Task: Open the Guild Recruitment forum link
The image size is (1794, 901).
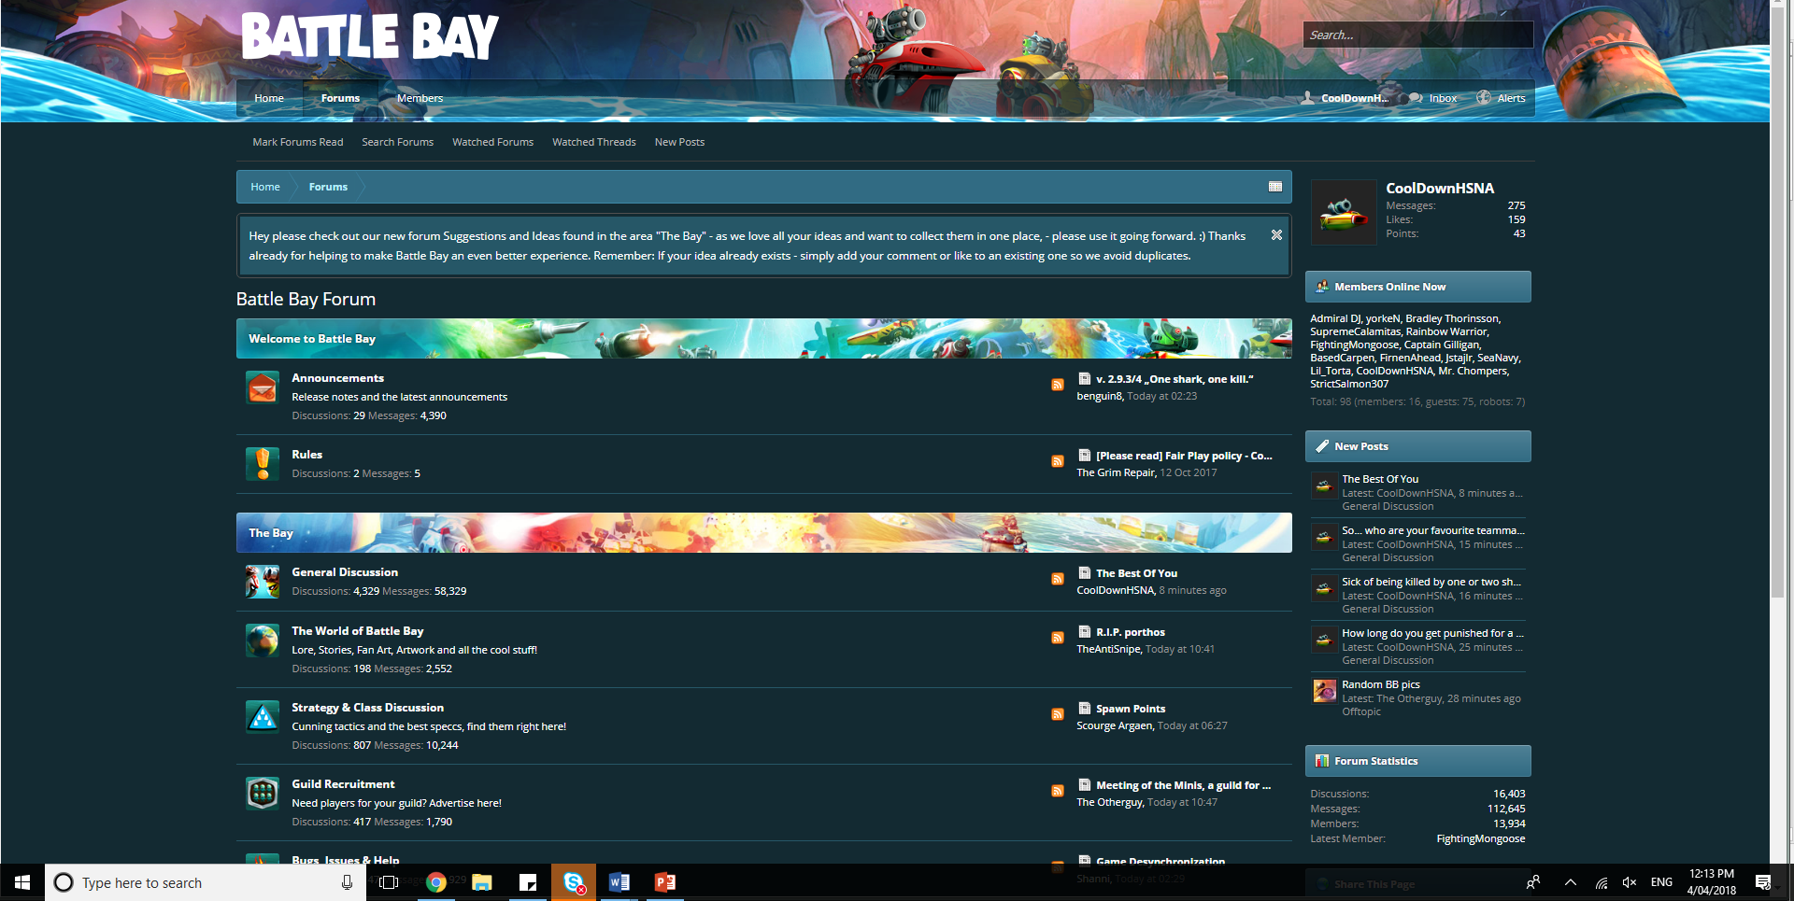Action: click(343, 784)
